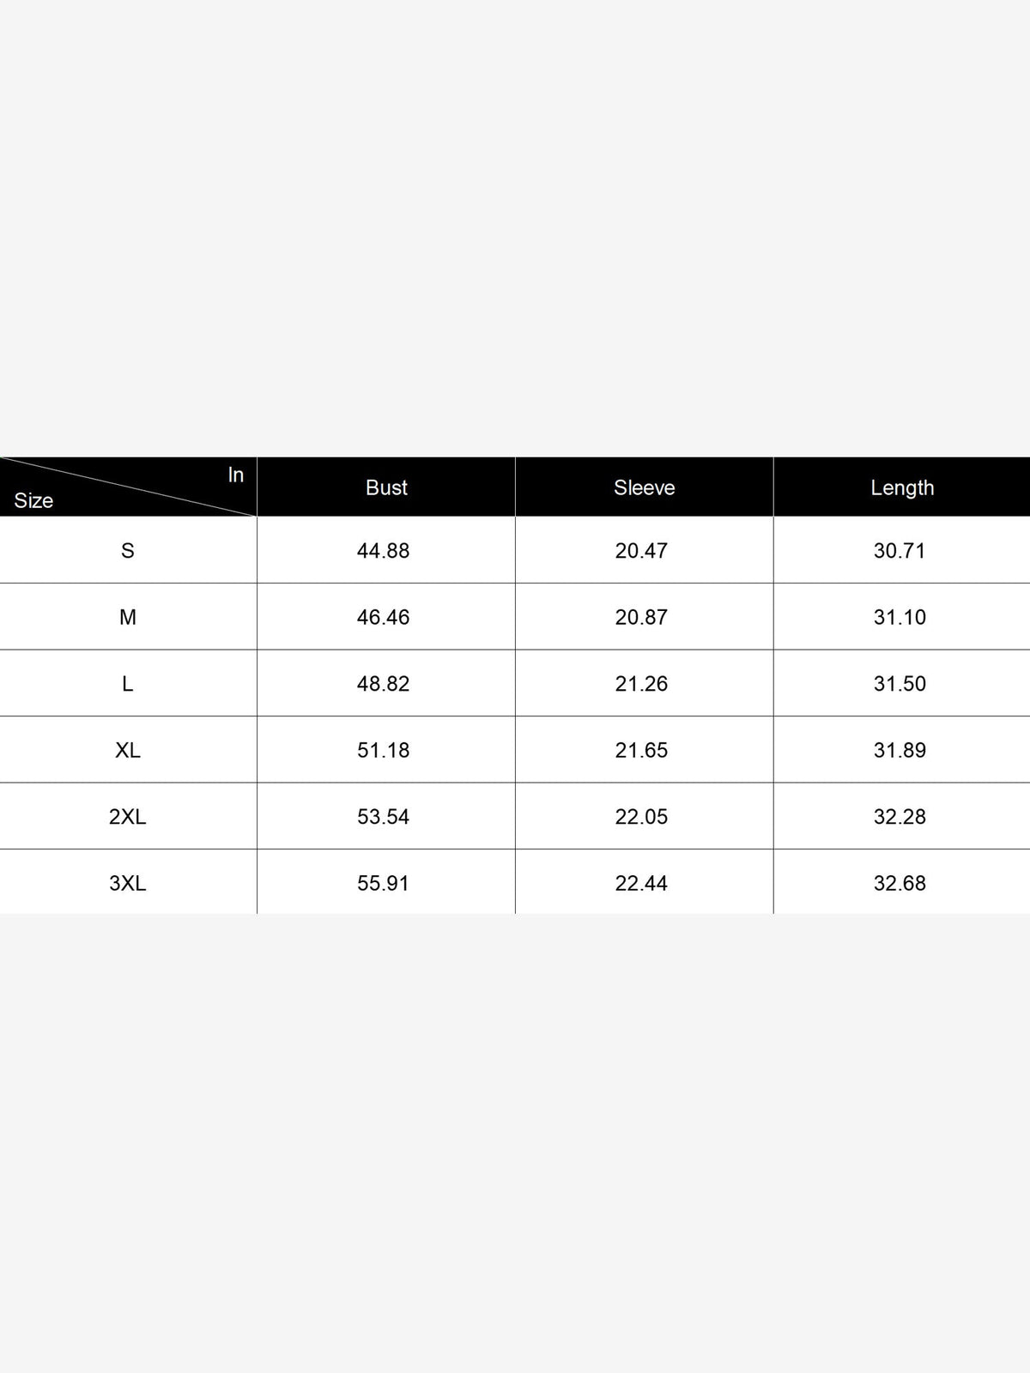This screenshot has width=1030, height=1373.
Task: Click sleeve value 22.44
Action: pyautogui.click(x=641, y=883)
